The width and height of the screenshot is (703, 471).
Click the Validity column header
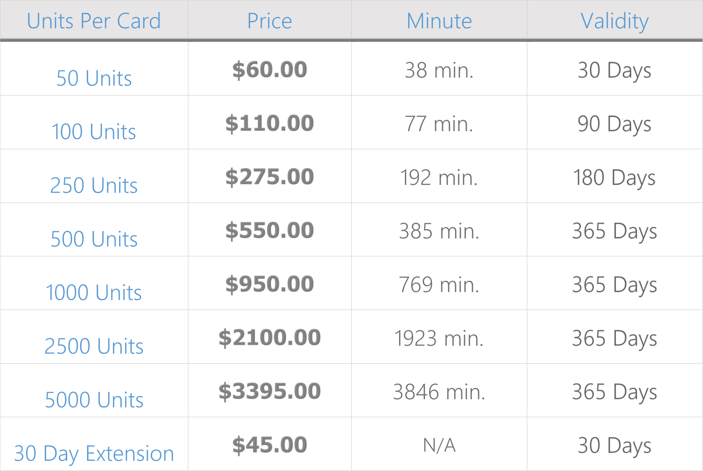pyautogui.click(x=615, y=21)
